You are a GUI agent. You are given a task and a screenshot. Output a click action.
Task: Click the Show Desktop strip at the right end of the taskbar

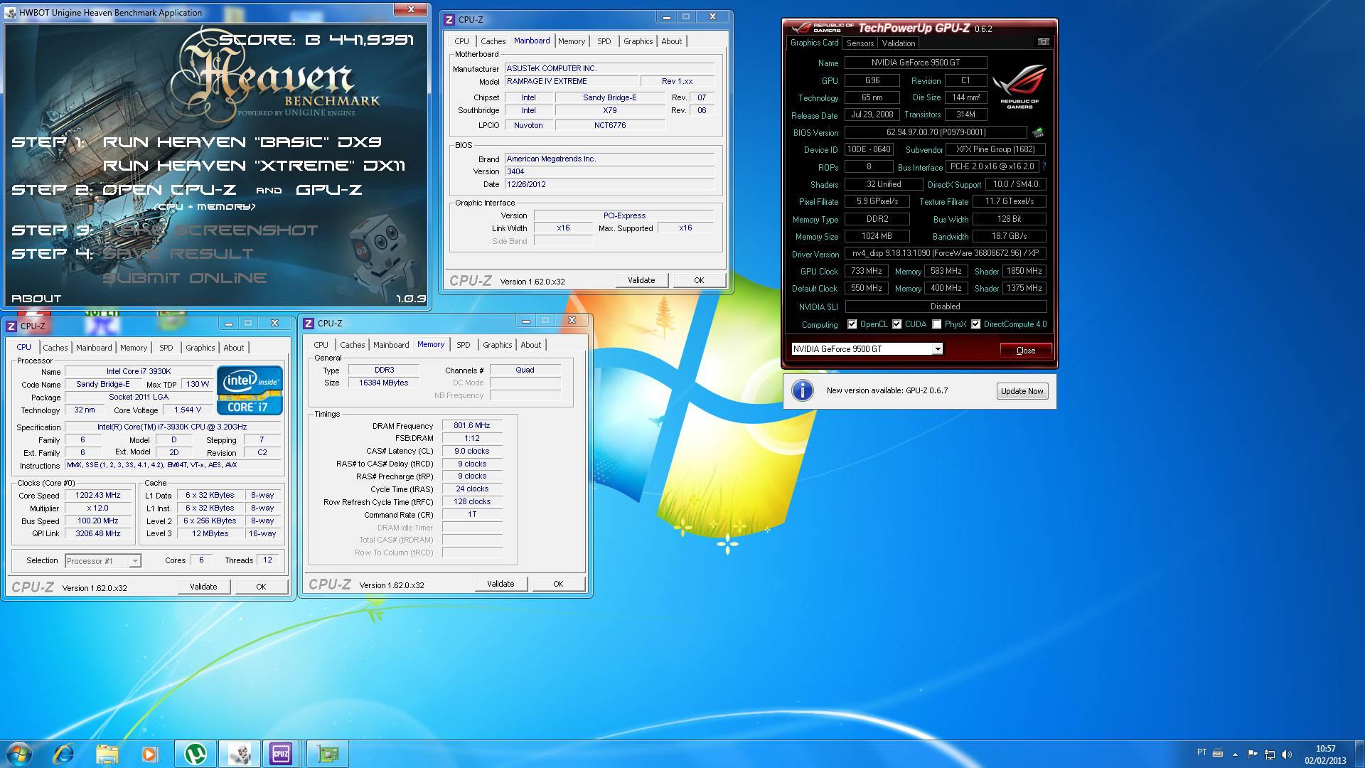tap(1359, 754)
